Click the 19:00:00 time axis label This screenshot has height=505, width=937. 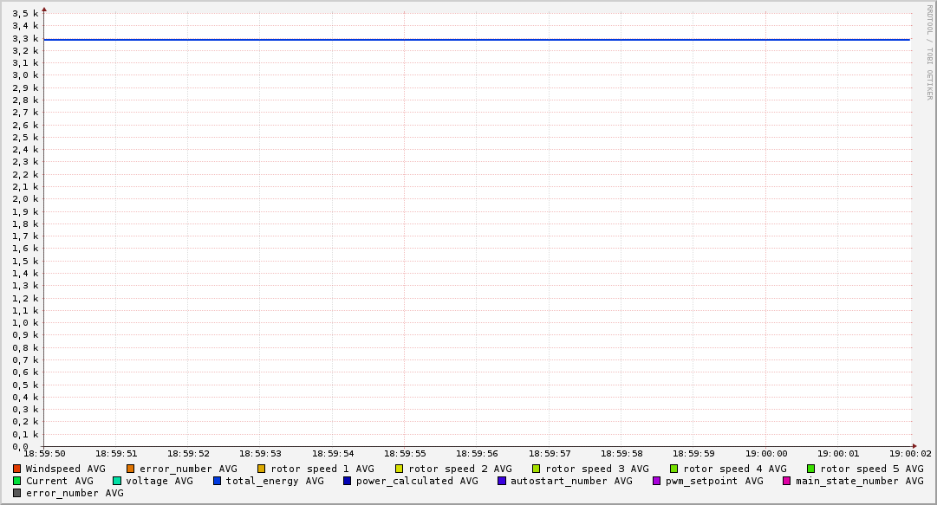pyautogui.click(x=766, y=453)
